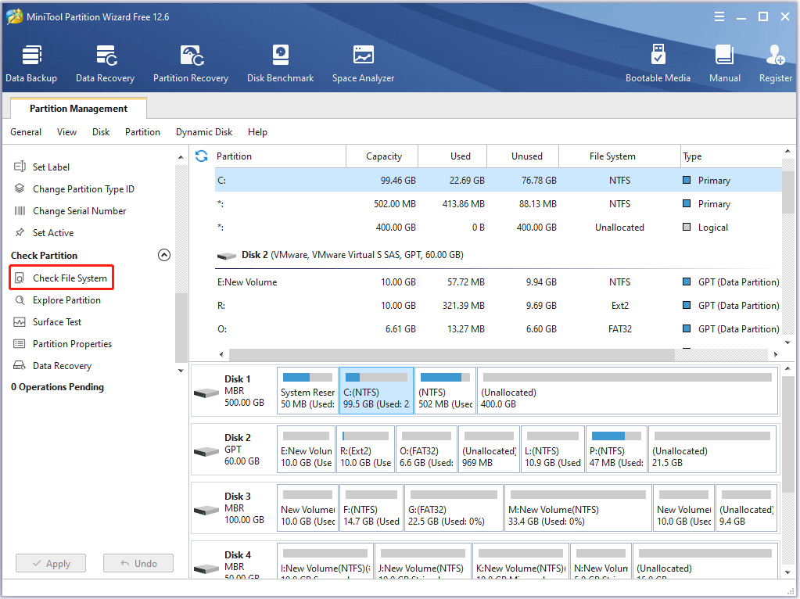This screenshot has height=599, width=800.
Task: Open the Data Backup tool
Action: (31, 63)
